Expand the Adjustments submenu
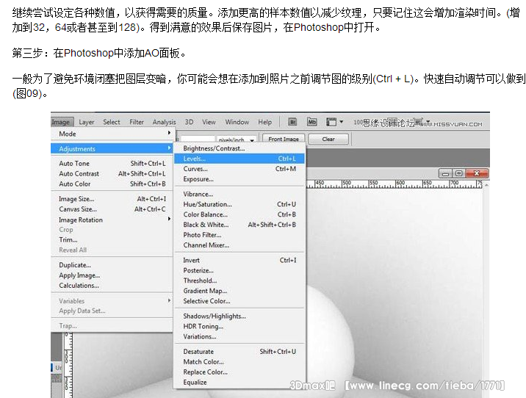Screen dimensions: 526x398 pos(112,148)
